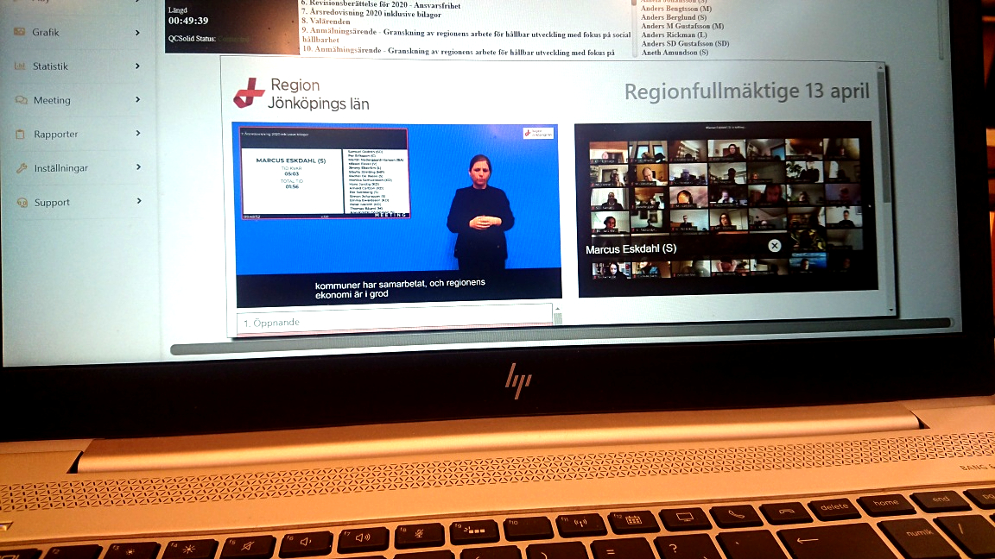Image resolution: width=995 pixels, height=559 pixels.
Task: Click the Inställningar wrench icon
Action: click(22, 168)
